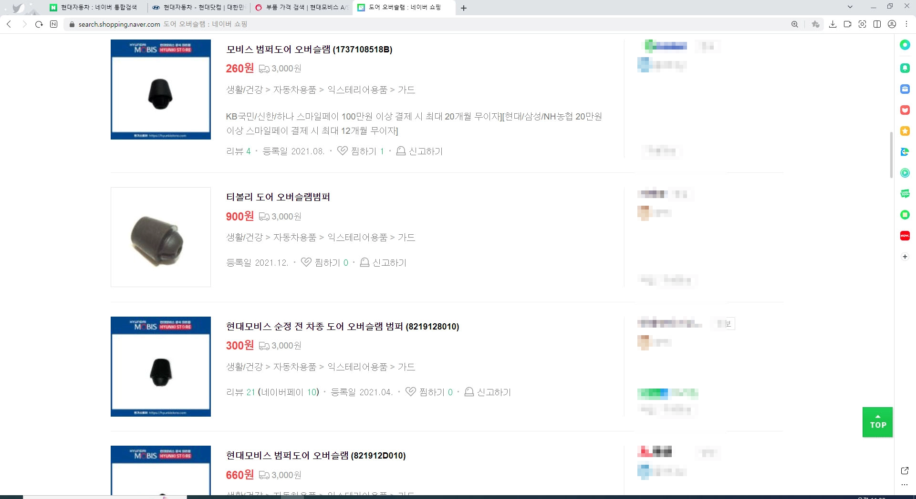Screen dimensions: 916x499
Task: Open the profile account dropdown
Action: [x=892, y=24]
